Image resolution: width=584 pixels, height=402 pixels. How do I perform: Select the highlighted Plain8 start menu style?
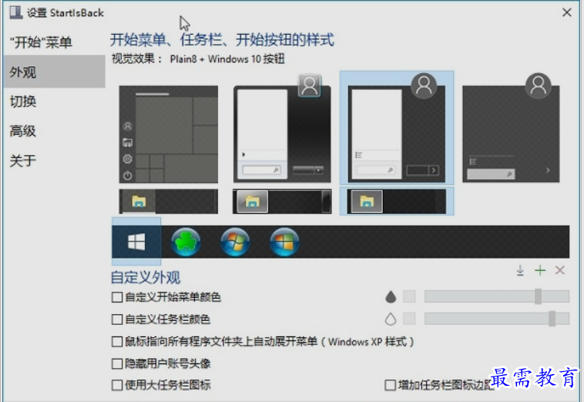pos(397,128)
